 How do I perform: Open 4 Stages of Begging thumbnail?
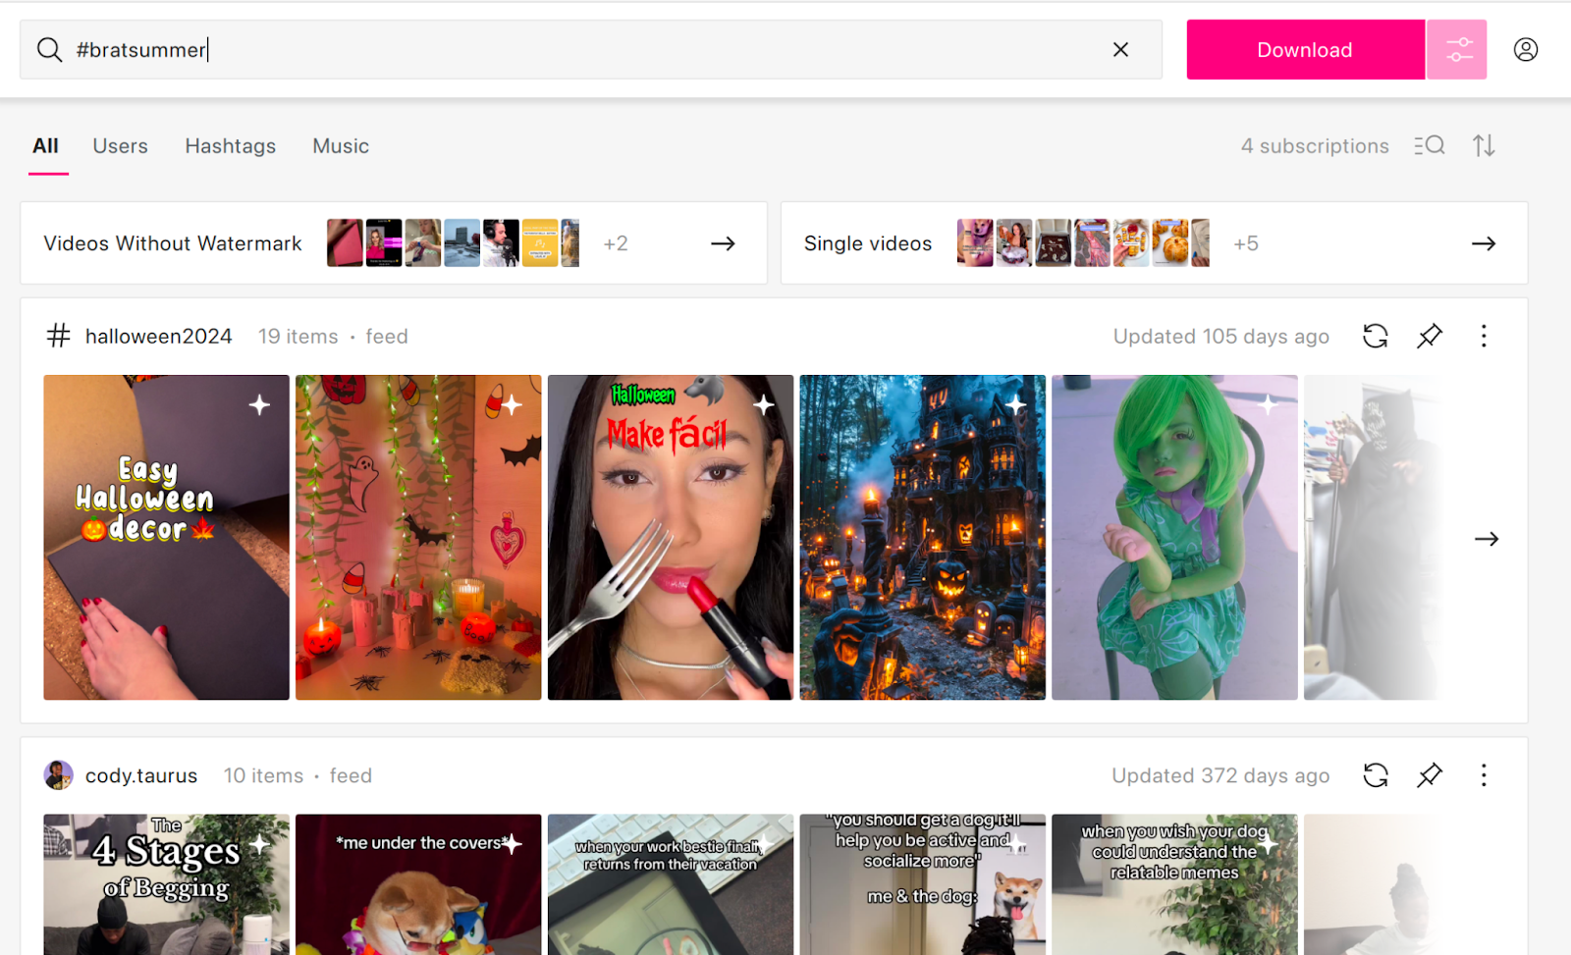tap(166, 884)
